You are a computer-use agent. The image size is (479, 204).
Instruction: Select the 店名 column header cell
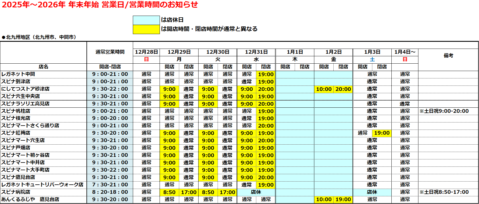point(44,67)
